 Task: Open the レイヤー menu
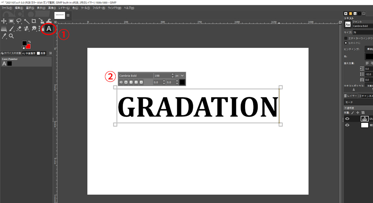(x=64, y=8)
